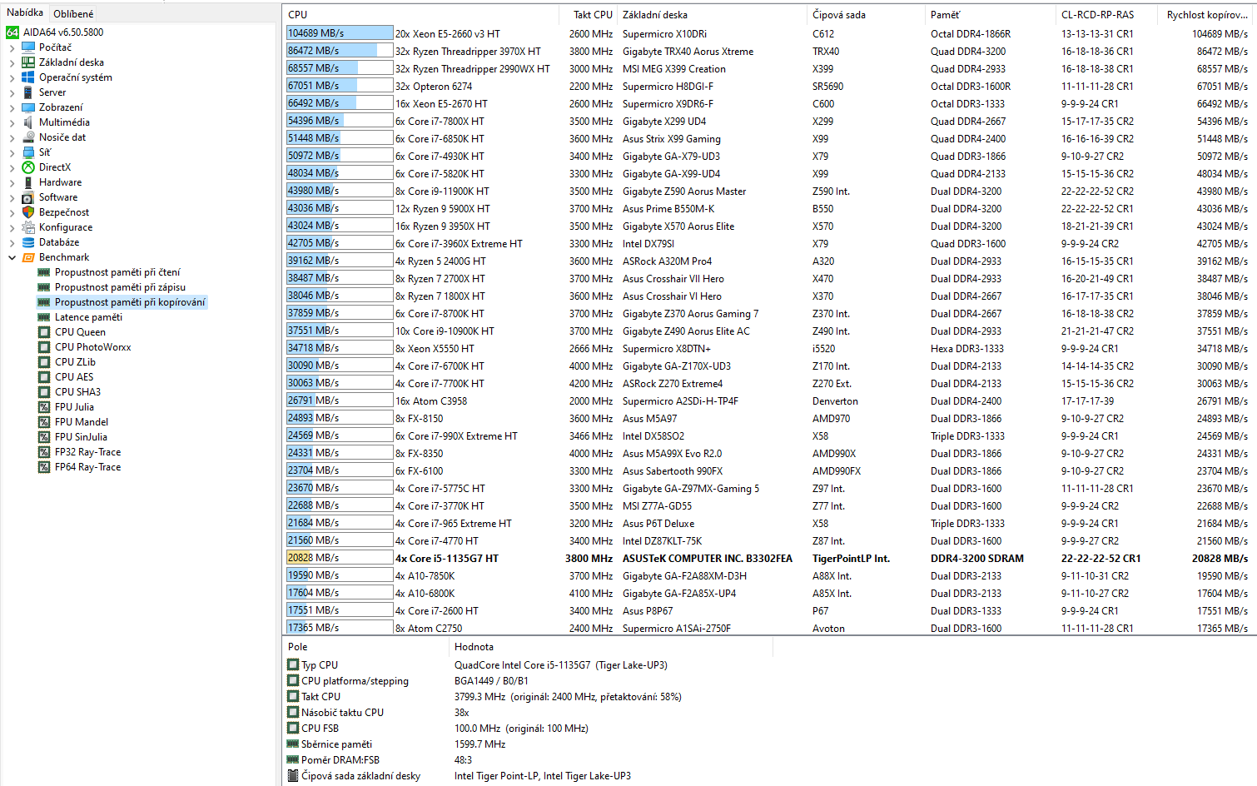Open the CPU SHA3 benchmark
The image size is (1257, 786).
pyautogui.click(x=77, y=392)
